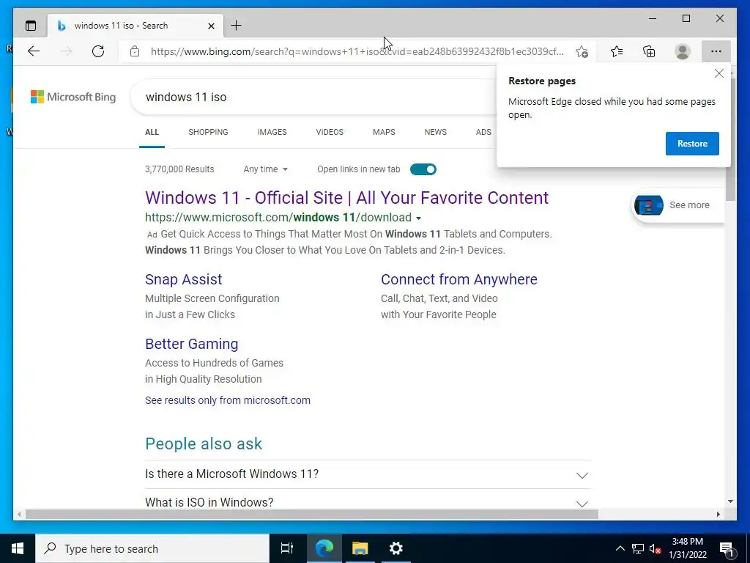Switch to ADS results tab
750x563 pixels.
coord(483,132)
